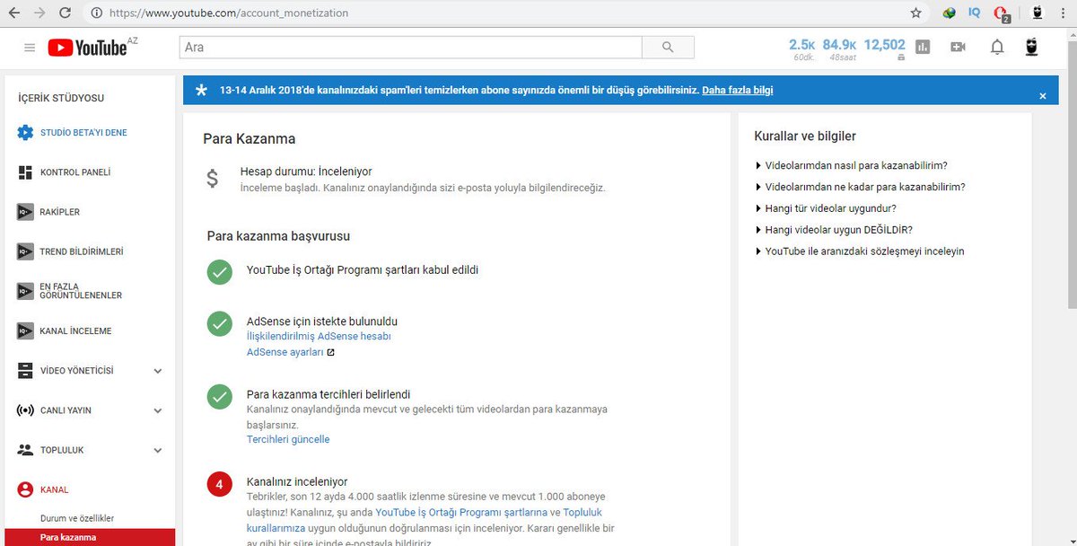
Task: Bookmark this page with the star icon
Action: pos(915,13)
